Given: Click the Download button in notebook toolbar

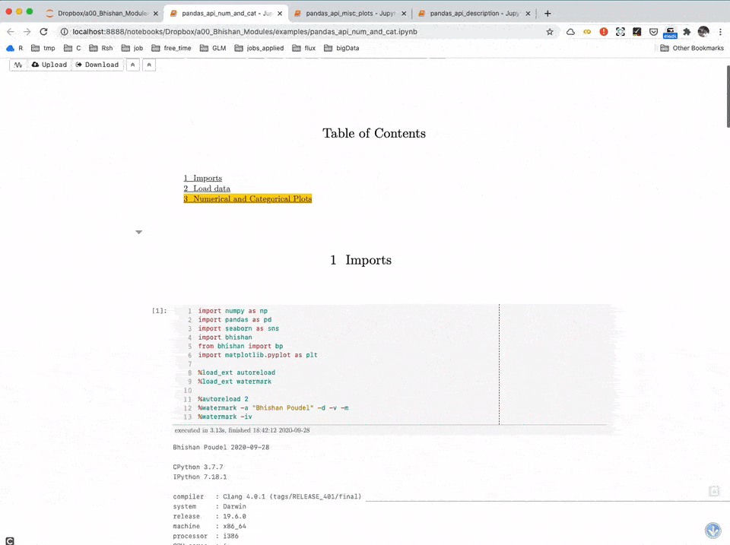Looking at the screenshot, I should click(97, 65).
